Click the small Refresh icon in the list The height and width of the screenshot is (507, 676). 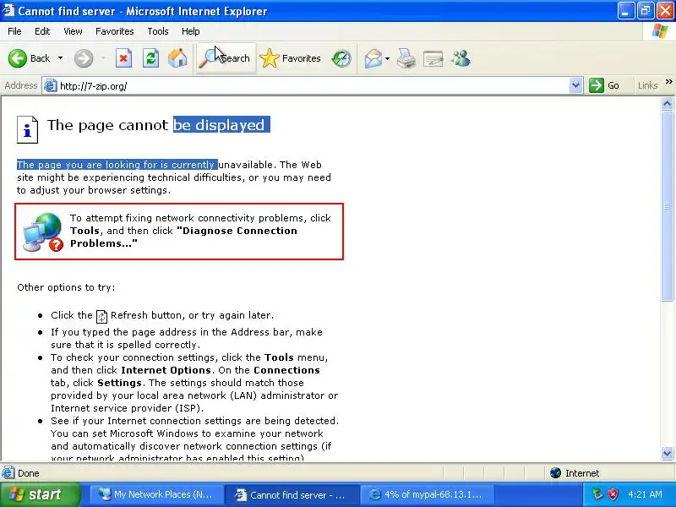point(101,316)
